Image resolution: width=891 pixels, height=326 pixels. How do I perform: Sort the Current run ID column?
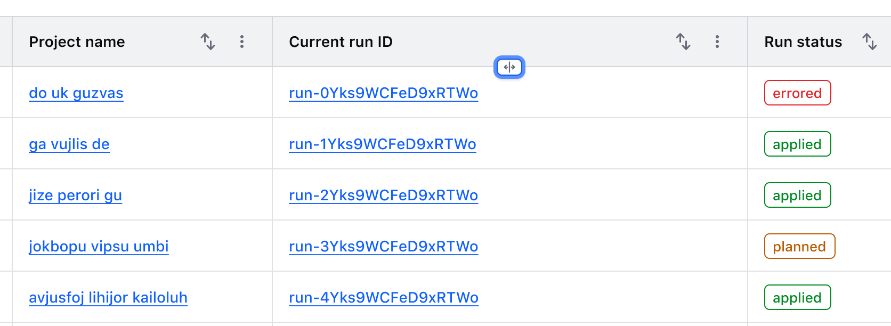pyautogui.click(x=683, y=42)
